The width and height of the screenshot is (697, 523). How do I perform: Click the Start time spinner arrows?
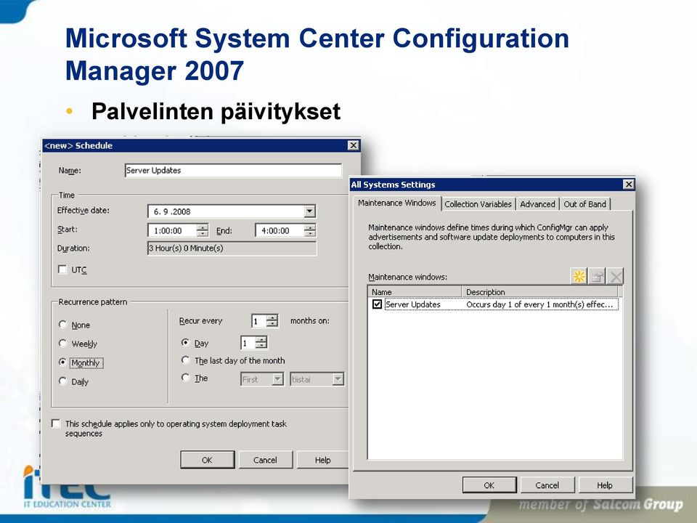click(203, 230)
